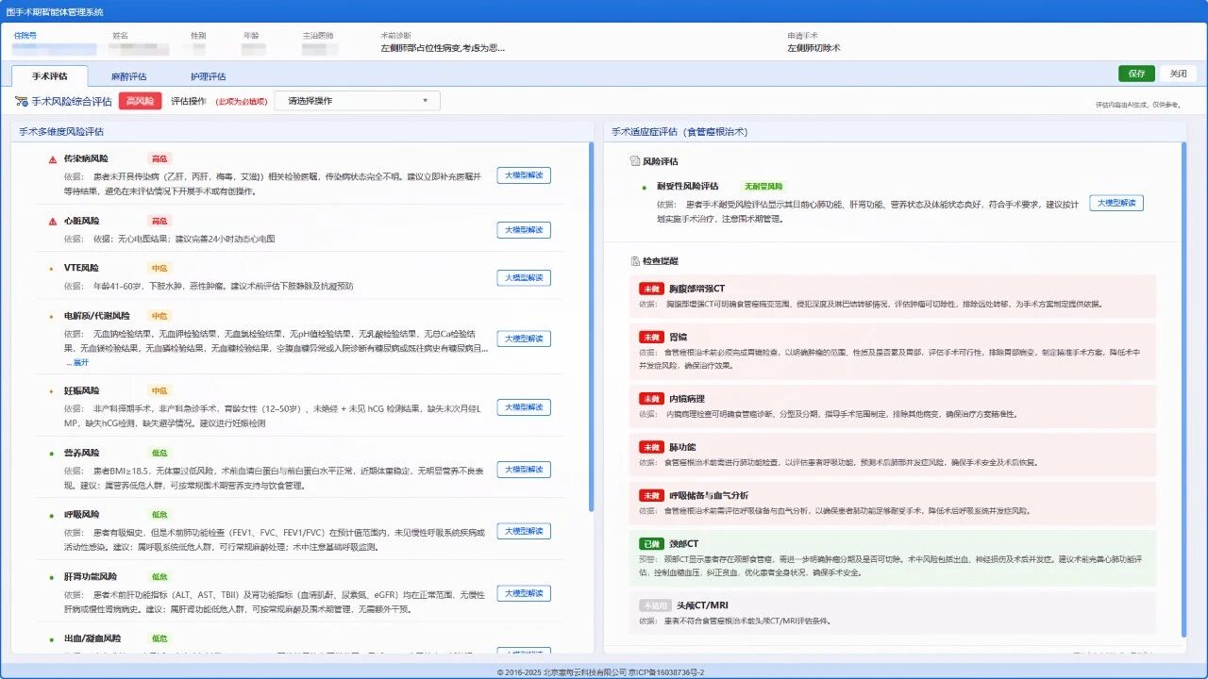Click the 手术适应症评估 (食管癌根治术) panel title
This screenshot has width=1208, height=679.
click(679, 132)
